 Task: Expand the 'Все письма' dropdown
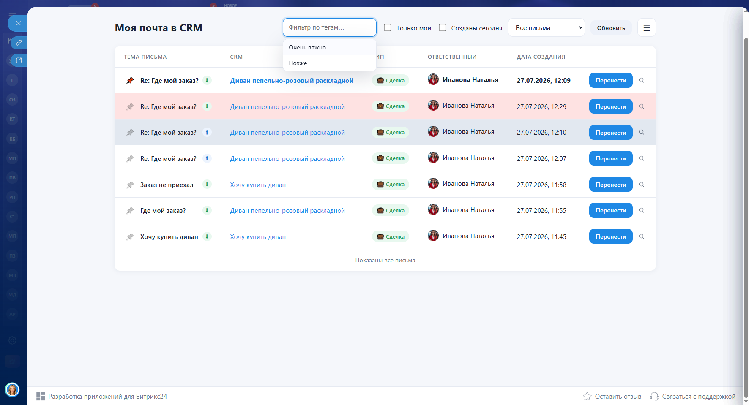tap(546, 28)
